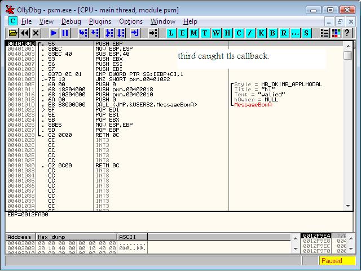Click the disassembly scrollbar thumb
This screenshot has width=361, height=271.
(x=348, y=55)
